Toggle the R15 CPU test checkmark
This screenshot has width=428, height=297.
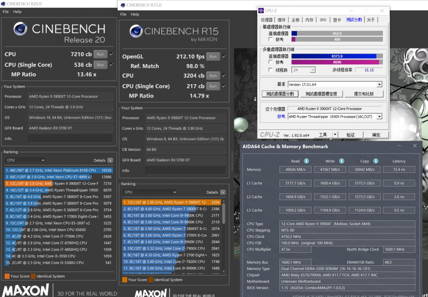[224, 76]
